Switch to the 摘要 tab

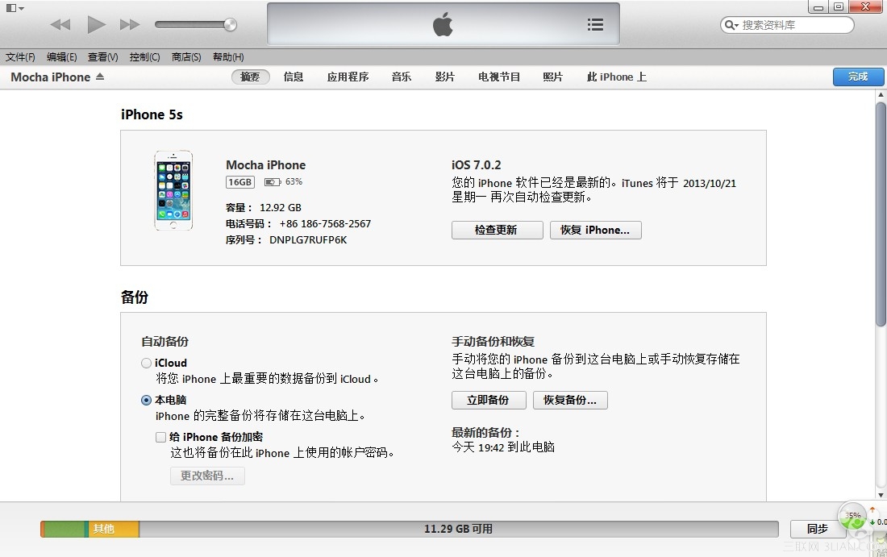(x=250, y=77)
